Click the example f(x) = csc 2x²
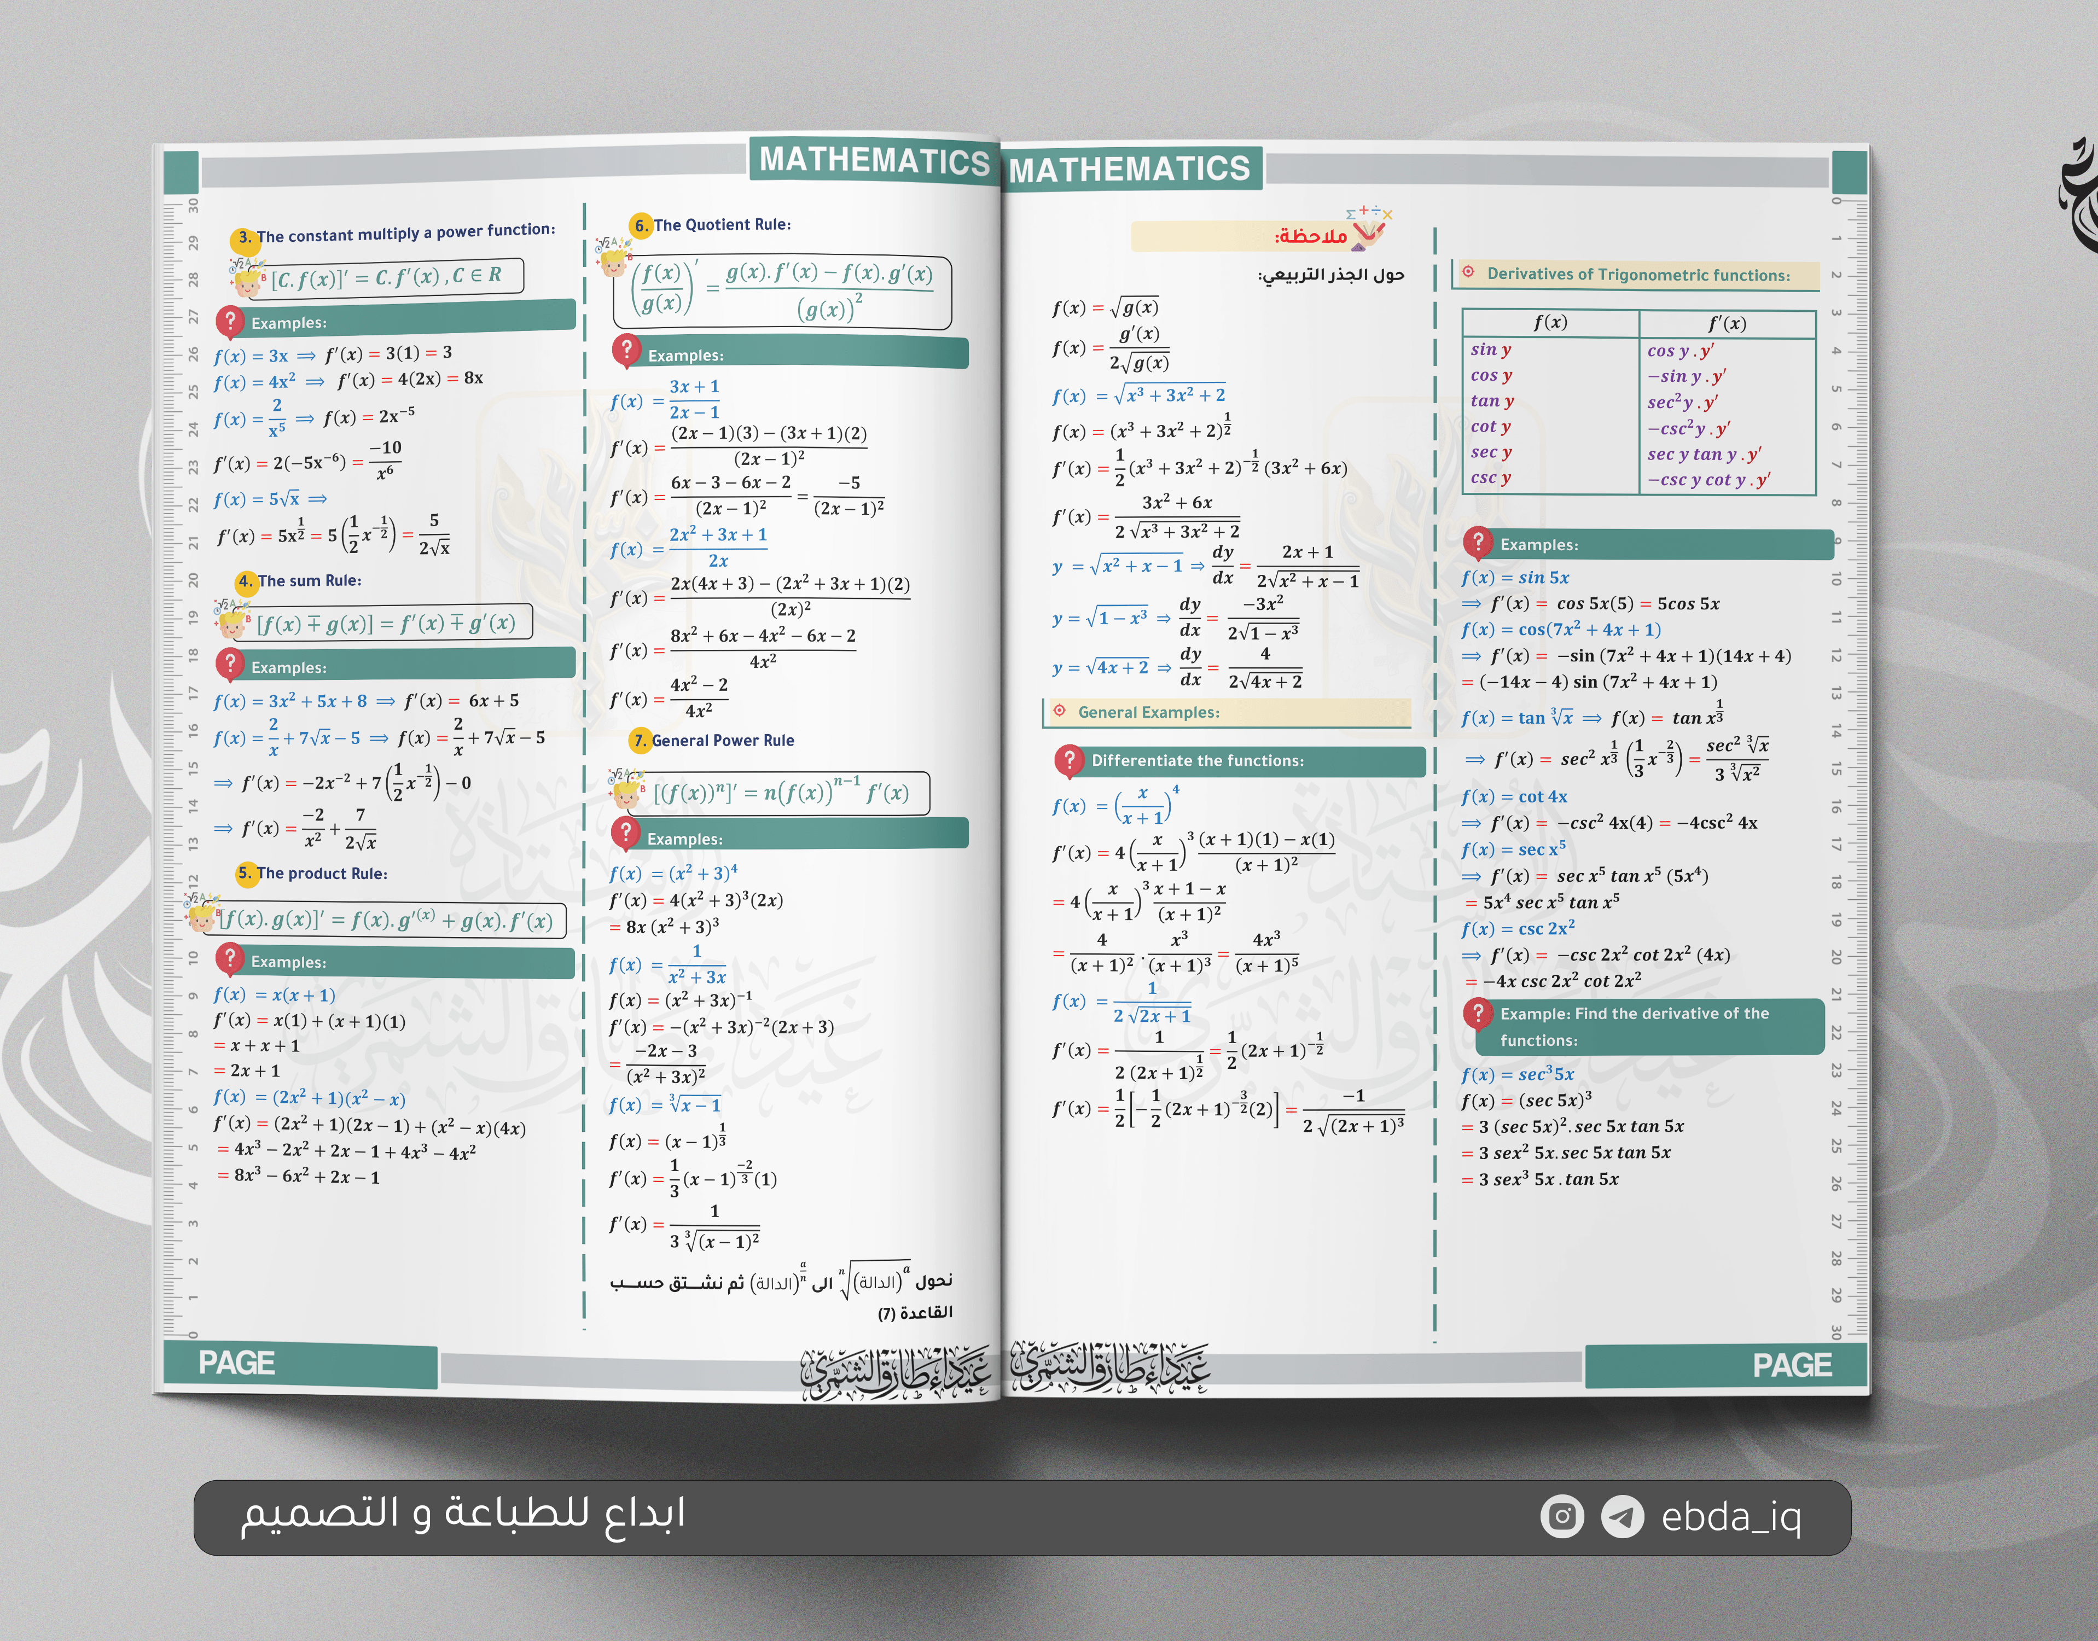The height and width of the screenshot is (1641, 2098). click(x=1518, y=928)
